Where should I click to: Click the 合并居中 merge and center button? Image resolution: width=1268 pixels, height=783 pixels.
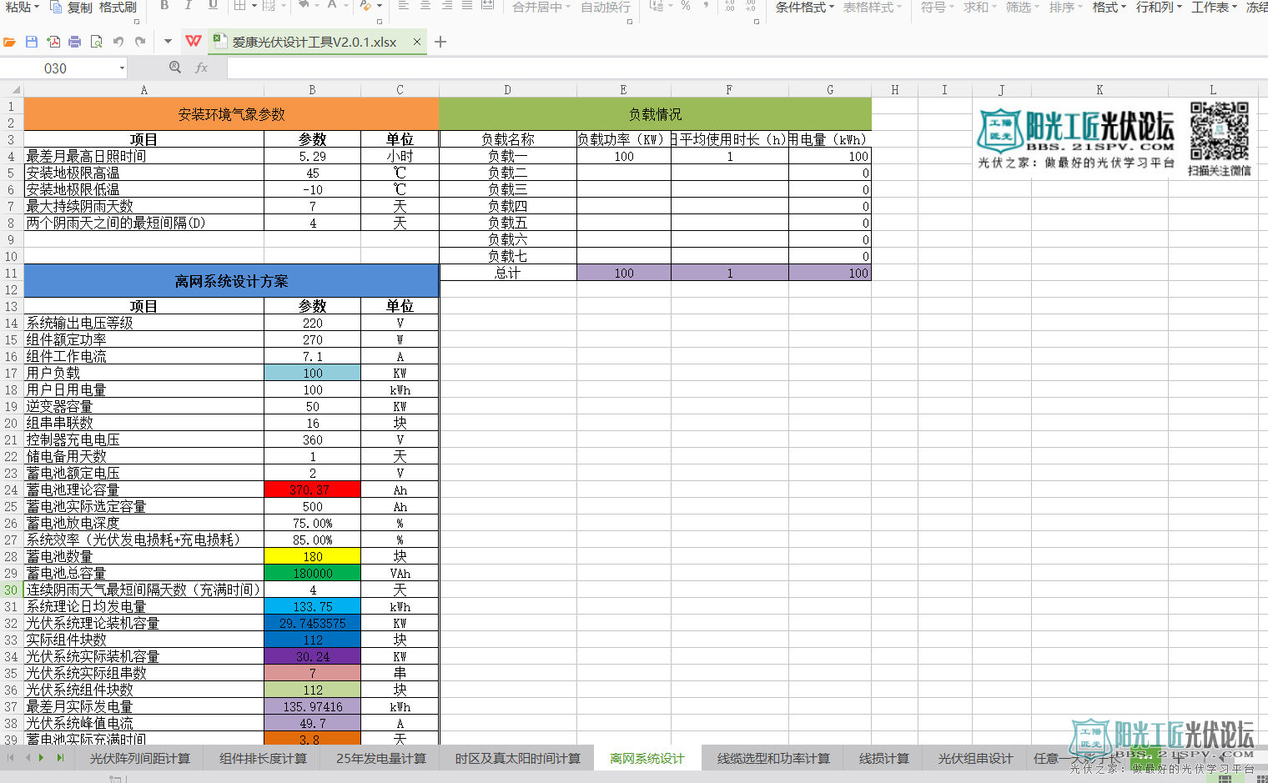coord(541,7)
